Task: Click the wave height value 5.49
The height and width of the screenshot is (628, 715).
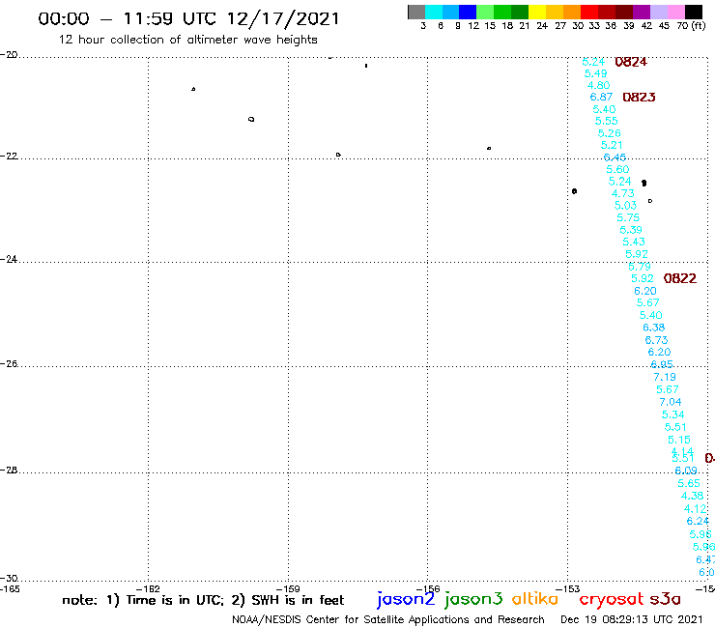Action: tap(595, 73)
